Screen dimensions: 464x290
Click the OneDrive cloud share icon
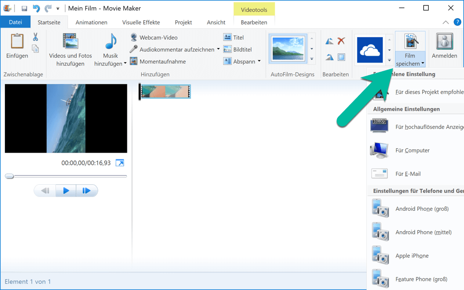pyautogui.click(x=370, y=50)
